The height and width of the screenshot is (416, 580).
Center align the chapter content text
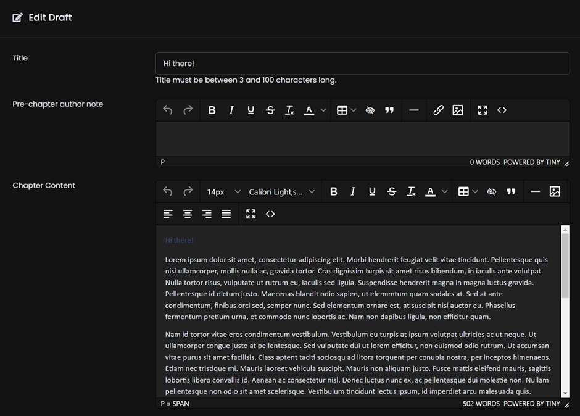point(188,214)
